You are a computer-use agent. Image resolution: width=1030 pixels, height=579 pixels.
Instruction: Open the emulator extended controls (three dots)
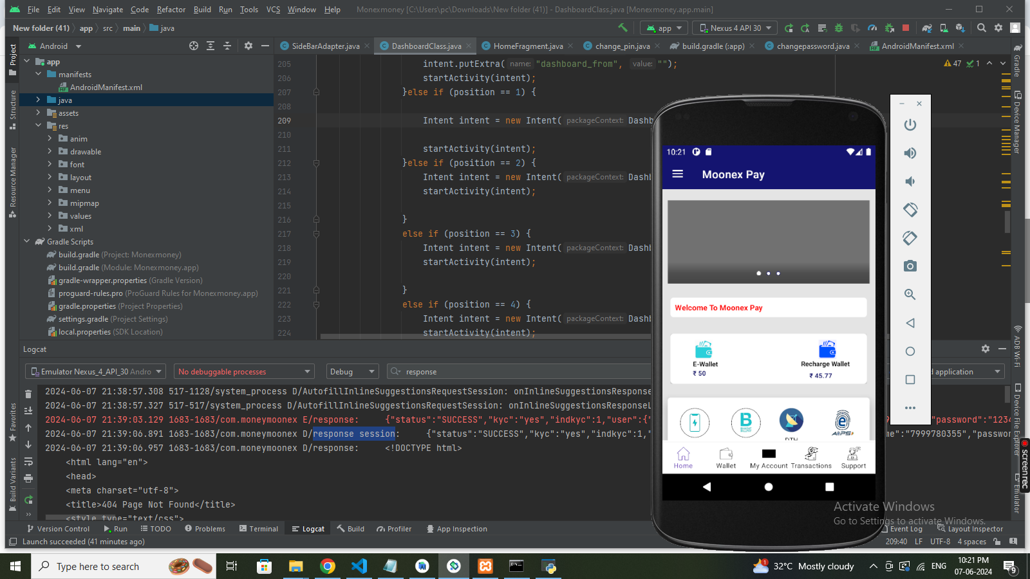point(910,408)
